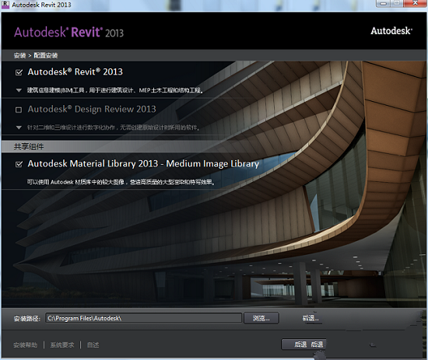
Task: Click the 可以使用 Autodesk 材质库 description
Action: coord(121,182)
